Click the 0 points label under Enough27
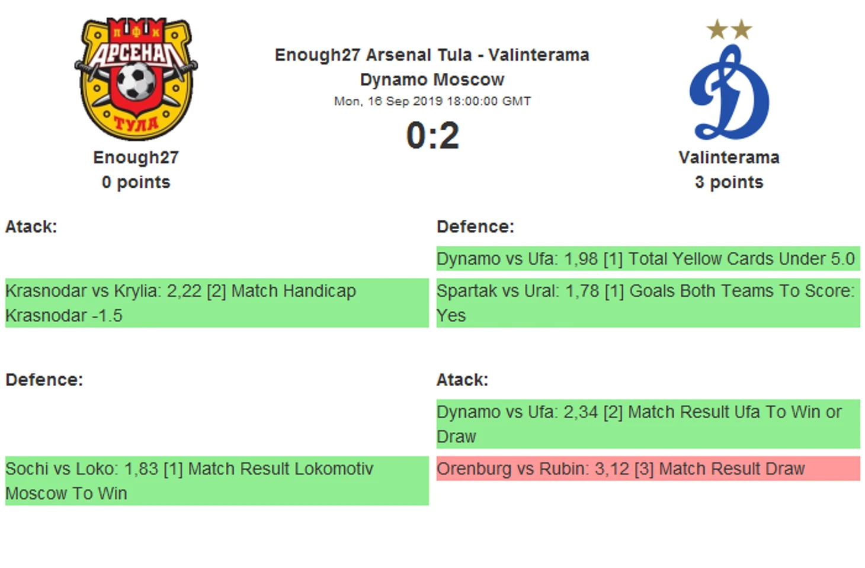The height and width of the screenshot is (568, 865). coord(136,182)
